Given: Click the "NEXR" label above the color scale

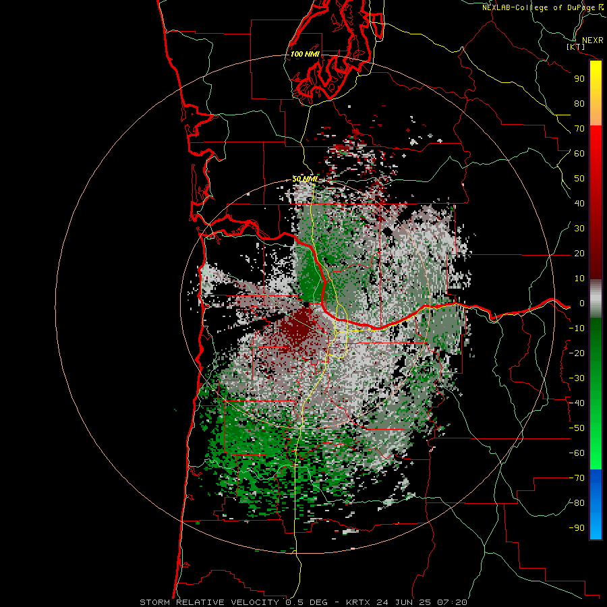Looking at the screenshot, I should tap(593, 40).
